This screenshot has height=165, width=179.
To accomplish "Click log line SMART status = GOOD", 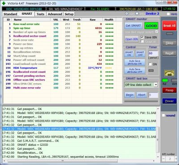I will pyautogui.click(x=79, y=145).
